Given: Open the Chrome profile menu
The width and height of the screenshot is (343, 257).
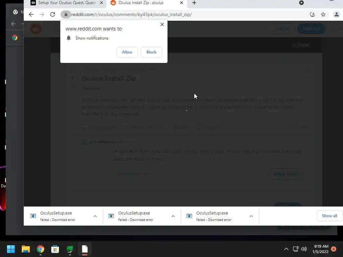Looking at the screenshot, I should (x=336, y=14).
